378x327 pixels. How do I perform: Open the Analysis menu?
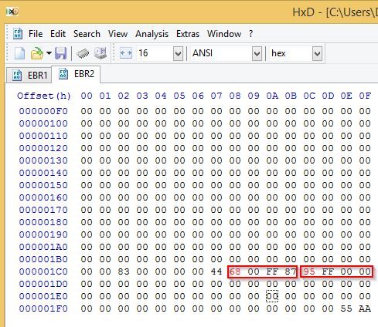click(x=152, y=34)
